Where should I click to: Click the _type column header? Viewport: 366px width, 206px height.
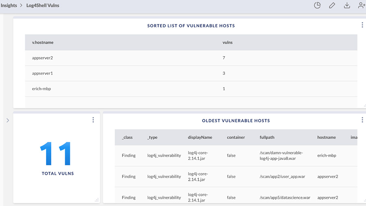click(152, 138)
